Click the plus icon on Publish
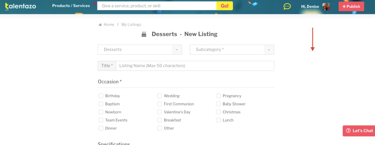This screenshot has height=145, width=375. [344, 6]
